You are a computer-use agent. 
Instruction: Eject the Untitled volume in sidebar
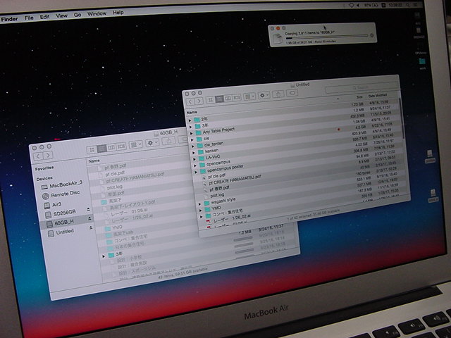(x=91, y=228)
